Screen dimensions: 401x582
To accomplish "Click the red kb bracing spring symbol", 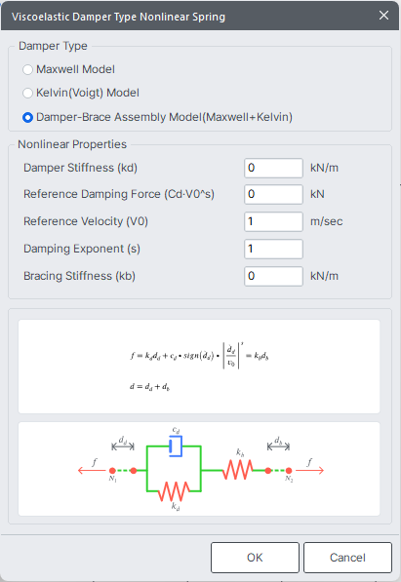I will 238,470.
